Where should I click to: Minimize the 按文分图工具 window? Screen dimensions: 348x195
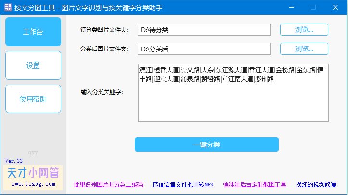pyautogui.click(x=291, y=7)
